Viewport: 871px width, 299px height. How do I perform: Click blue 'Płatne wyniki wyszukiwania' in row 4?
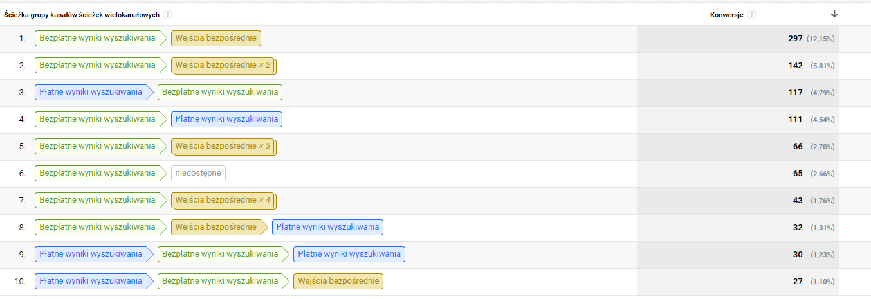(x=226, y=119)
